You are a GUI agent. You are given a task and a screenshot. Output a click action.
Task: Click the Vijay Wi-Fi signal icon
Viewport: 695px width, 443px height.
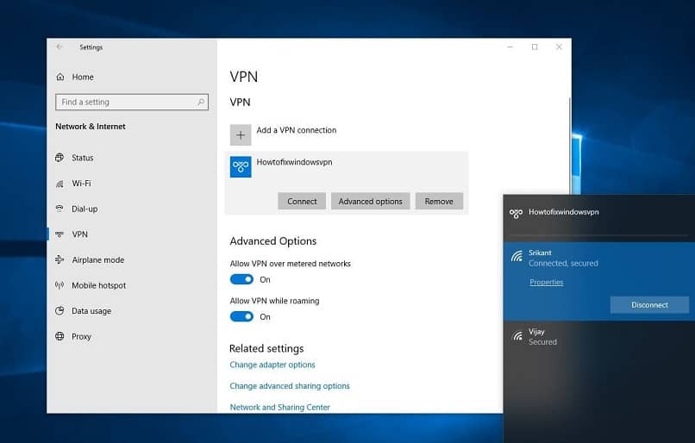(x=517, y=335)
